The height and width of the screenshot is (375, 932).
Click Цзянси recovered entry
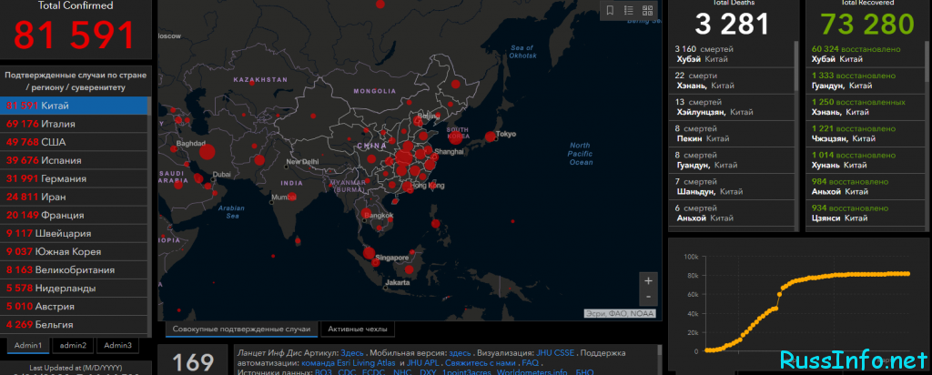click(867, 213)
